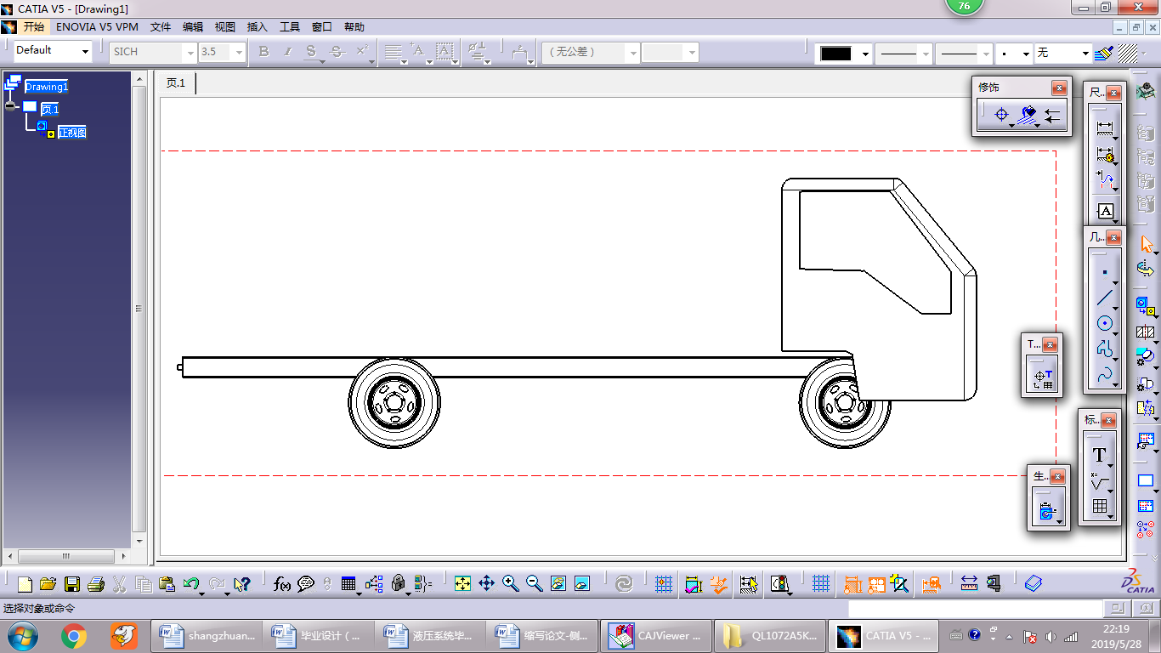
Task: Click the Fit All In view icon
Action: click(462, 583)
